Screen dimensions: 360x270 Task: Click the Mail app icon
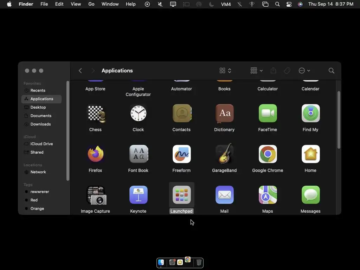tap(225, 195)
